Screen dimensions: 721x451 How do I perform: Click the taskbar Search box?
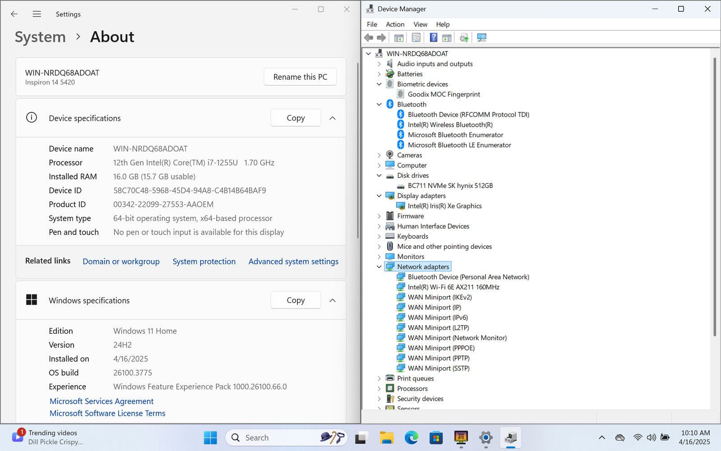click(286, 437)
